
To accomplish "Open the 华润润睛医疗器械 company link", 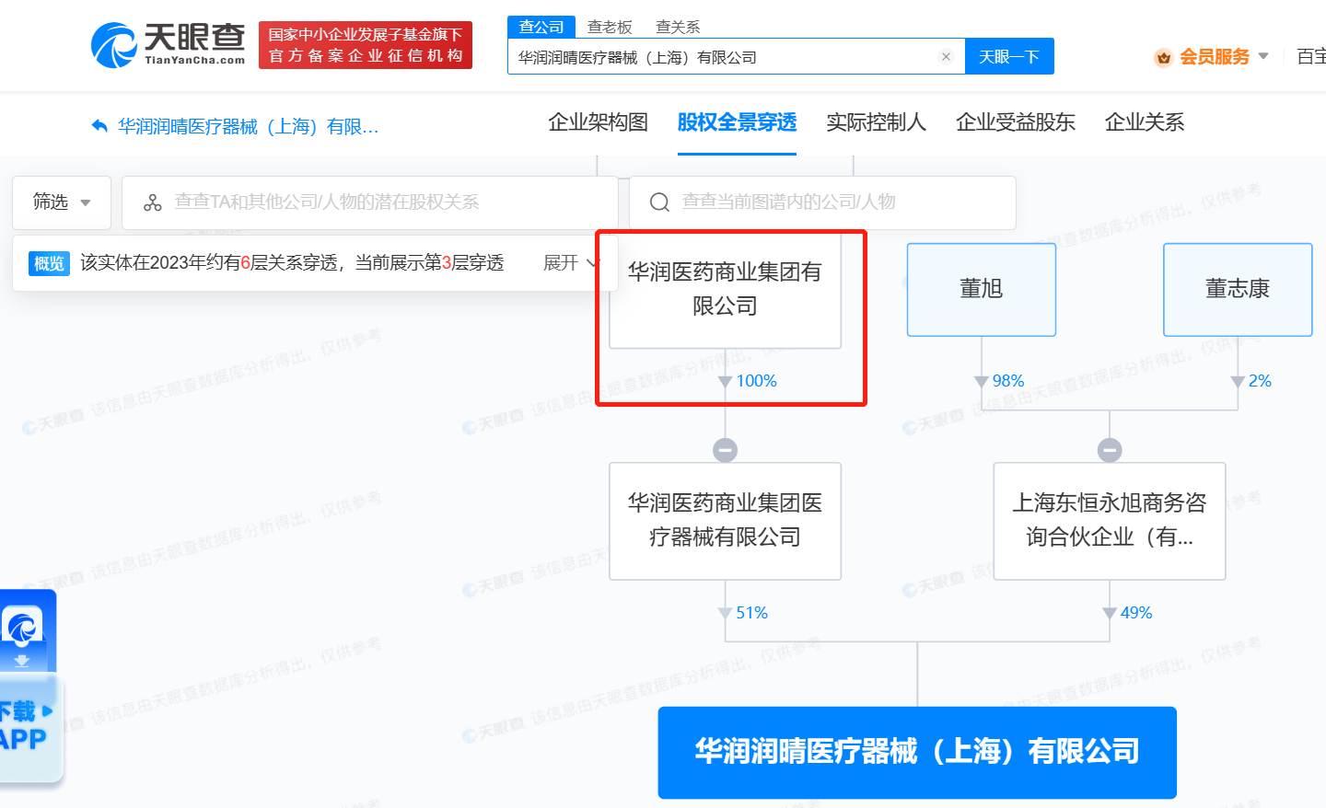I will point(249,126).
